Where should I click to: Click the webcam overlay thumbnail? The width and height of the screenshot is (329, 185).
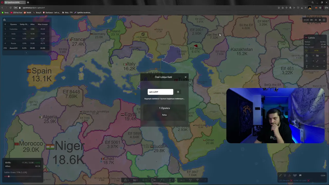[x=275, y=116]
